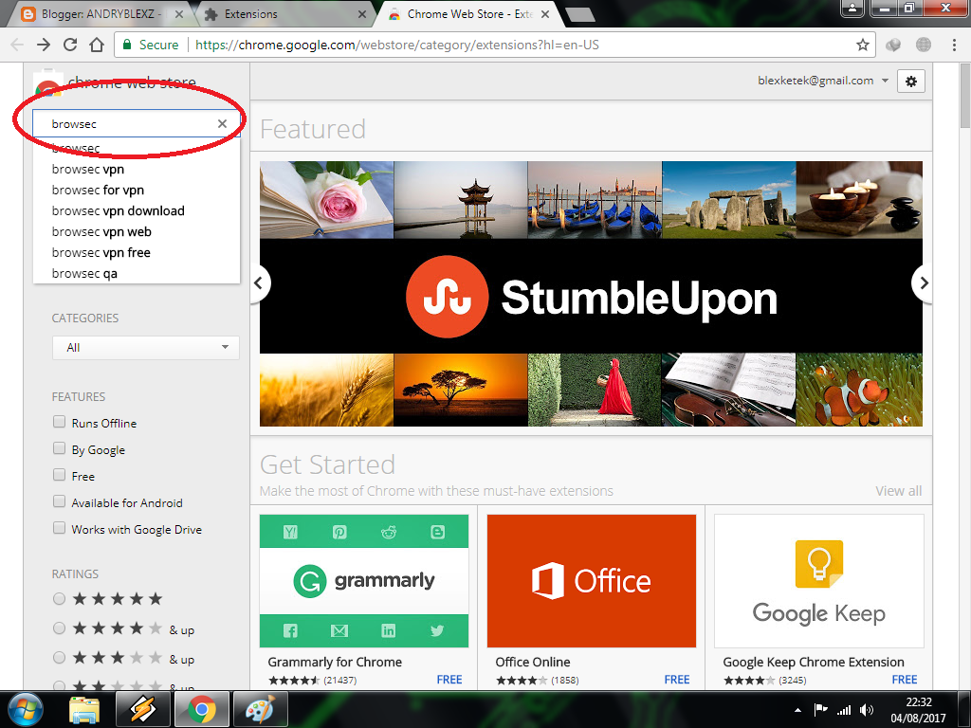Open the Categories All dropdown

click(x=145, y=347)
